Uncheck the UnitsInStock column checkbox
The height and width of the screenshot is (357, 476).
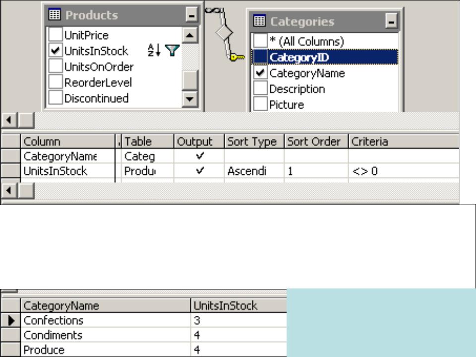pos(55,51)
